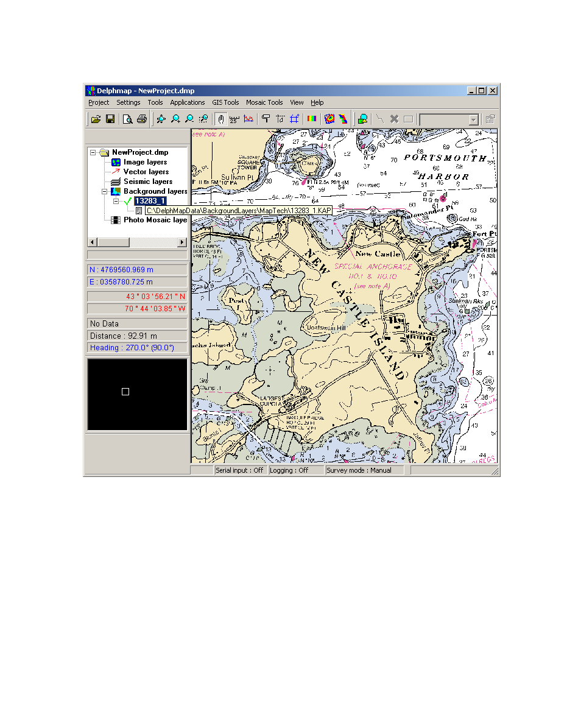Click the zoom extents magnifier with arrows

point(161,119)
